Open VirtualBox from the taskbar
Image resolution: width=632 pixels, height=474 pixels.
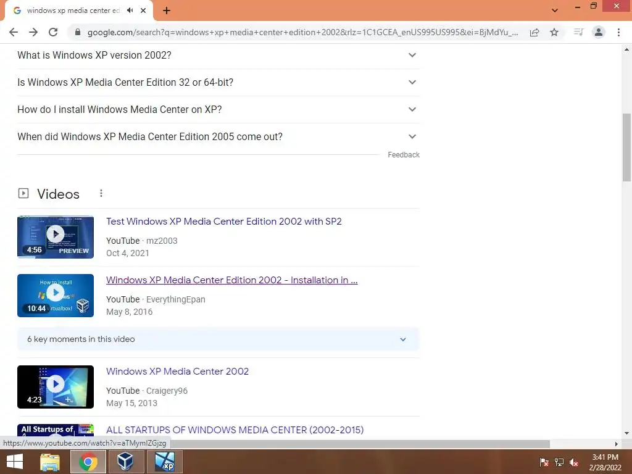coord(125,462)
